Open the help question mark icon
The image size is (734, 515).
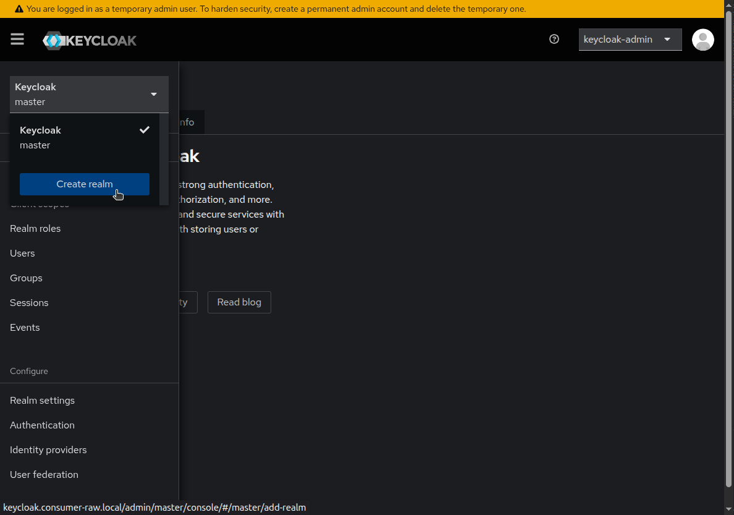[x=554, y=40]
